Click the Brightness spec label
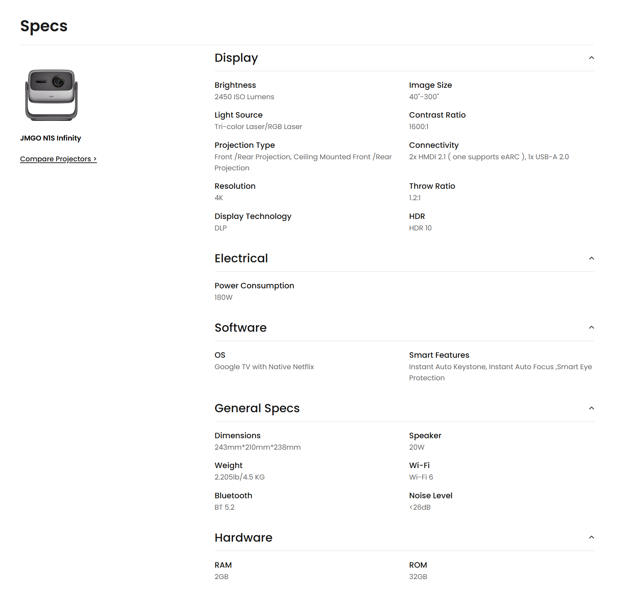 pos(235,85)
